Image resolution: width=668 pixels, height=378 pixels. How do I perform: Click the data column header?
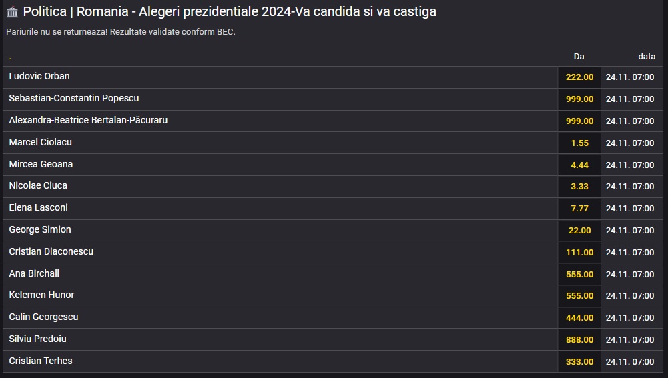[x=646, y=57]
